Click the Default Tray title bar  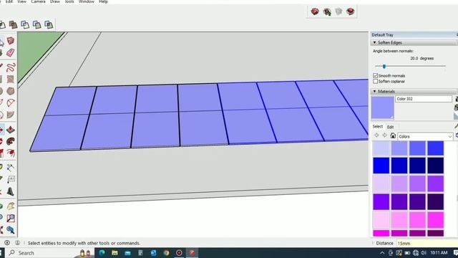pyautogui.click(x=414, y=35)
